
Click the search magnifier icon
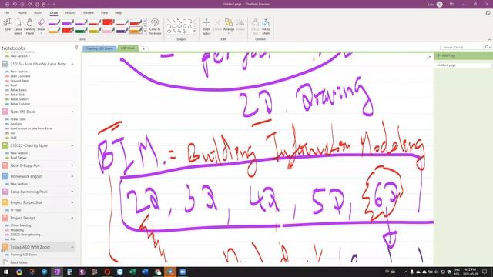pos(486,47)
